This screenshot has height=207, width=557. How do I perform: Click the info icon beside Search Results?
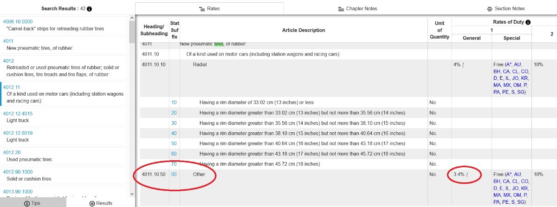tap(89, 9)
